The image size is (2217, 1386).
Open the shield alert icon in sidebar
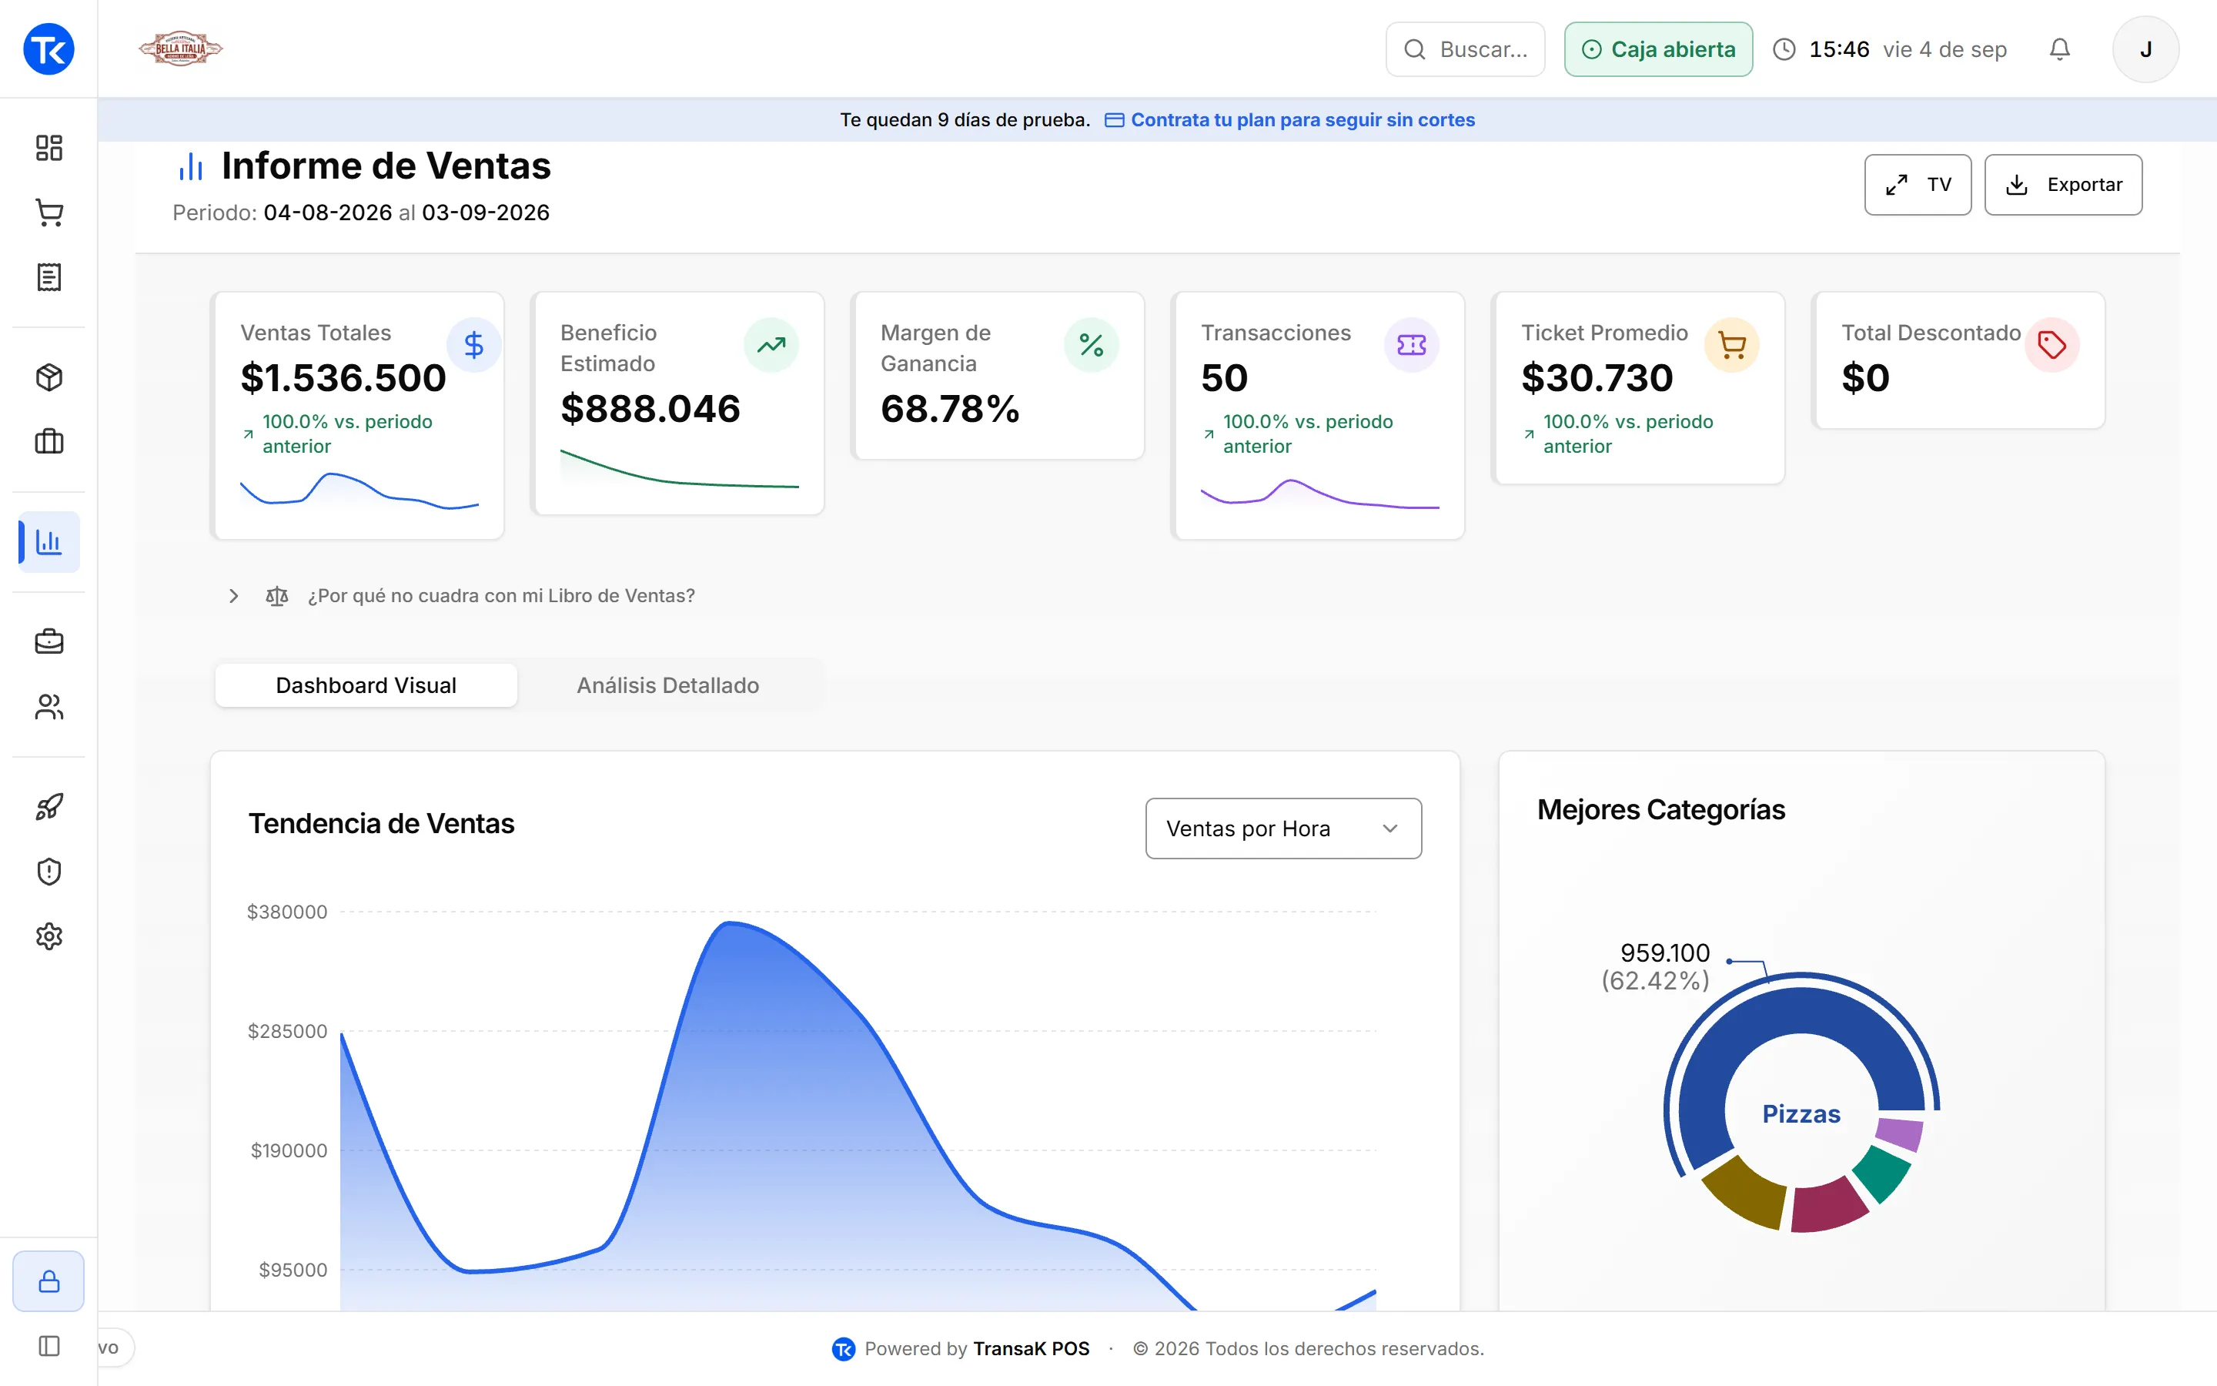(x=48, y=871)
